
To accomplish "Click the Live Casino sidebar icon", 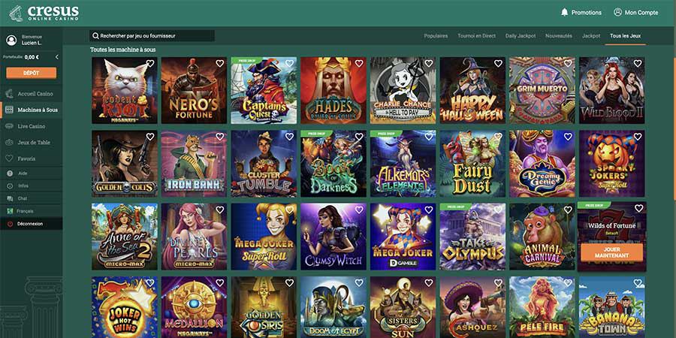I will click(x=9, y=126).
